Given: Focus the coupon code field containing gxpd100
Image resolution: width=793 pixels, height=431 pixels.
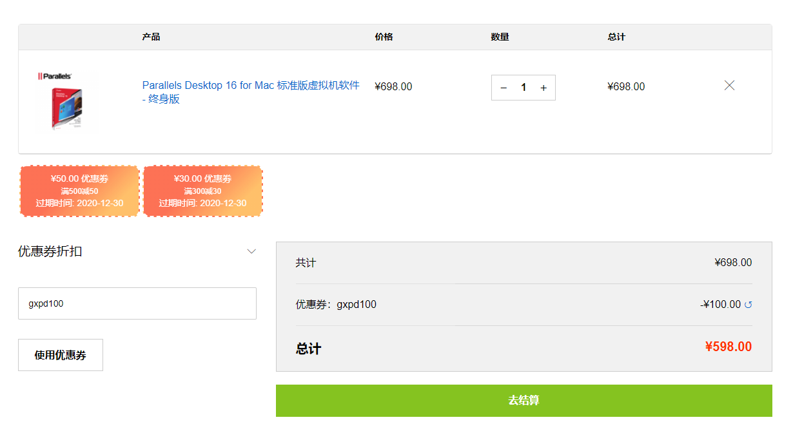Looking at the screenshot, I should tap(137, 303).
